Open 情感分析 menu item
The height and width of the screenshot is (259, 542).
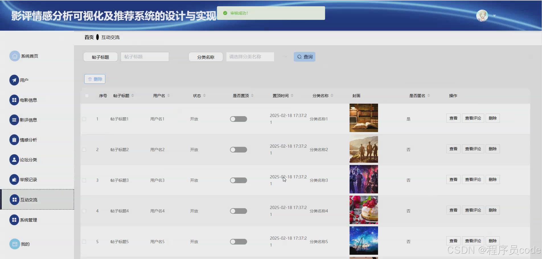coord(28,140)
